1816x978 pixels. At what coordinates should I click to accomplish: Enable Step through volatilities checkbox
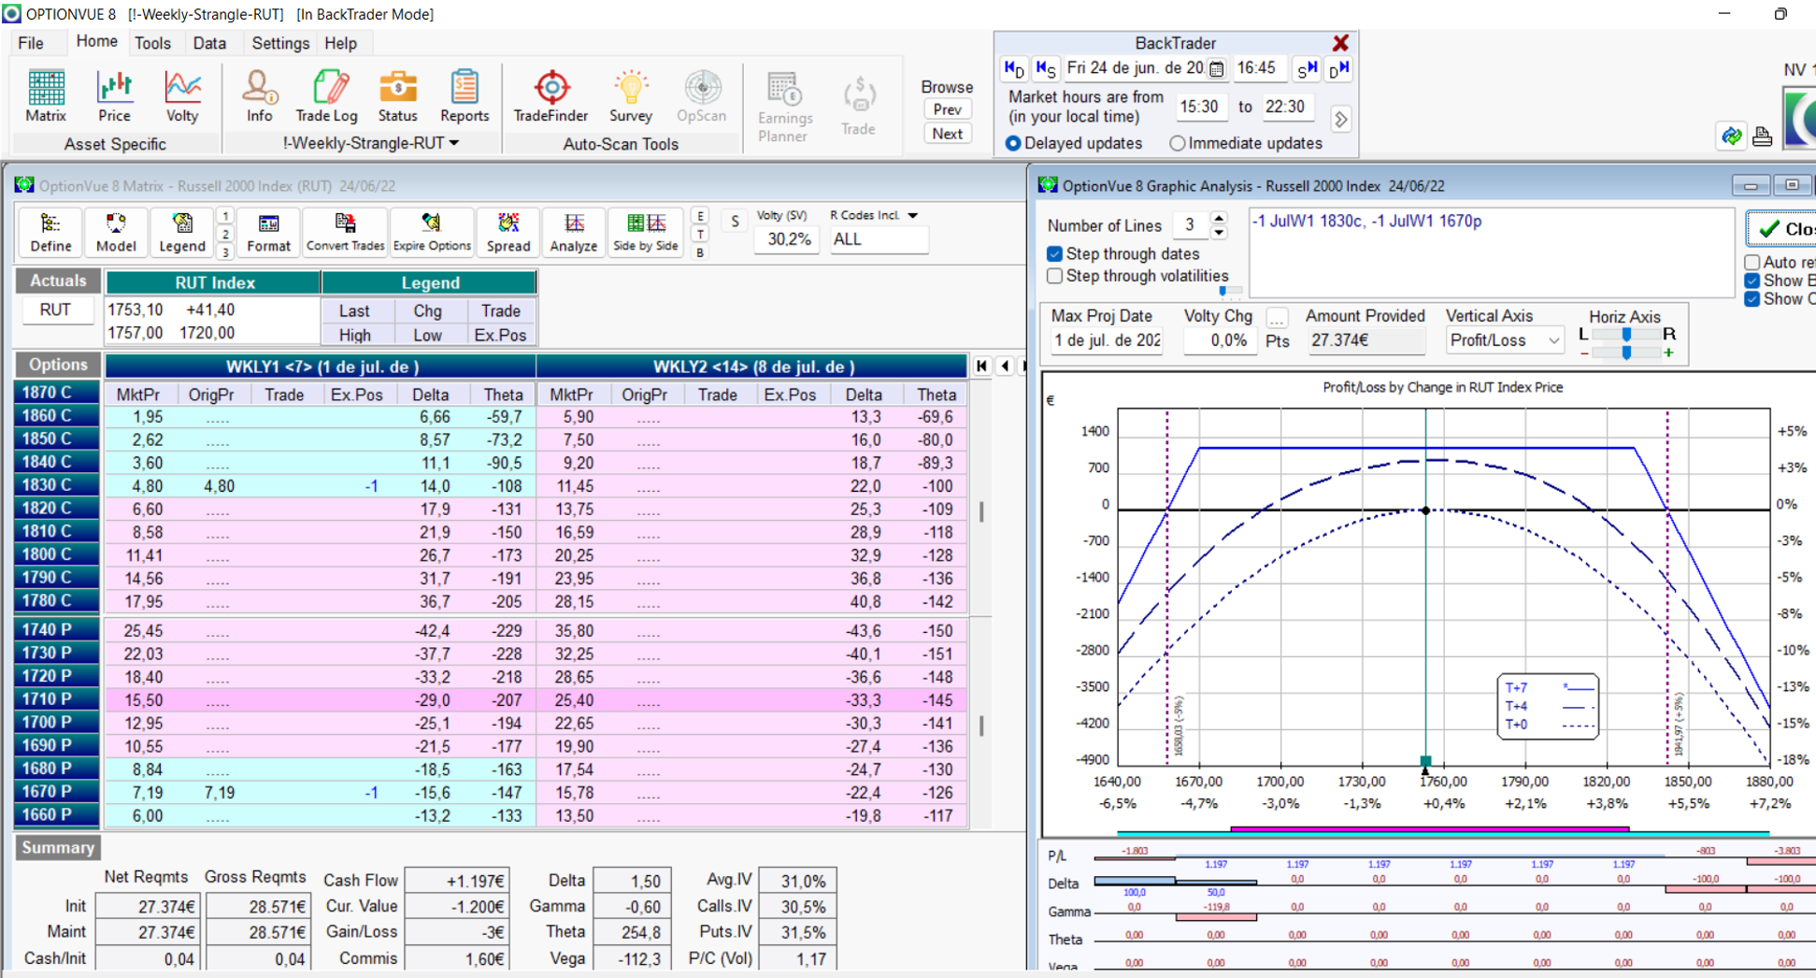click(1055, 276)
